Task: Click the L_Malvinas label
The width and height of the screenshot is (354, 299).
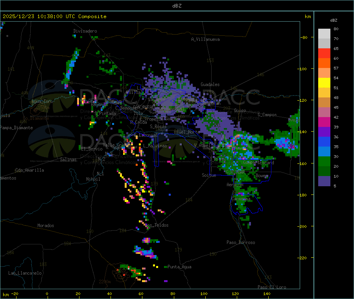Action: tap(155, 146)
